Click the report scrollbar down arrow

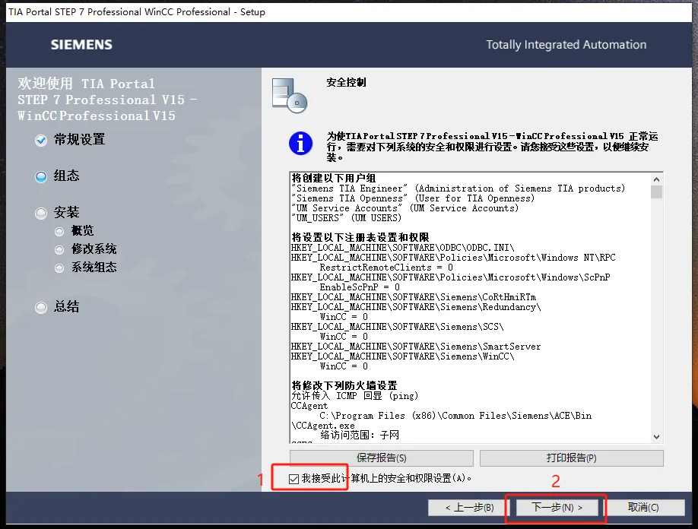point(656,437)
